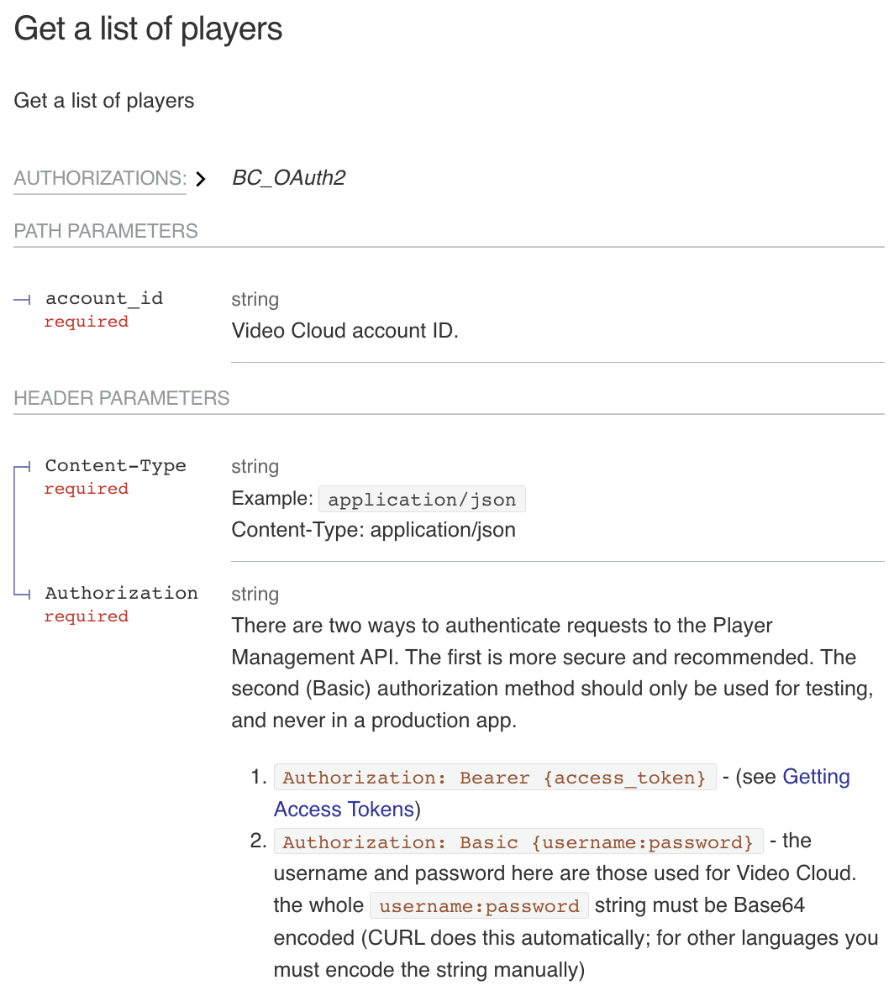Click the required label under Authorization
The height and width of the screenshot is (996, 894).
tap(87, 616)
